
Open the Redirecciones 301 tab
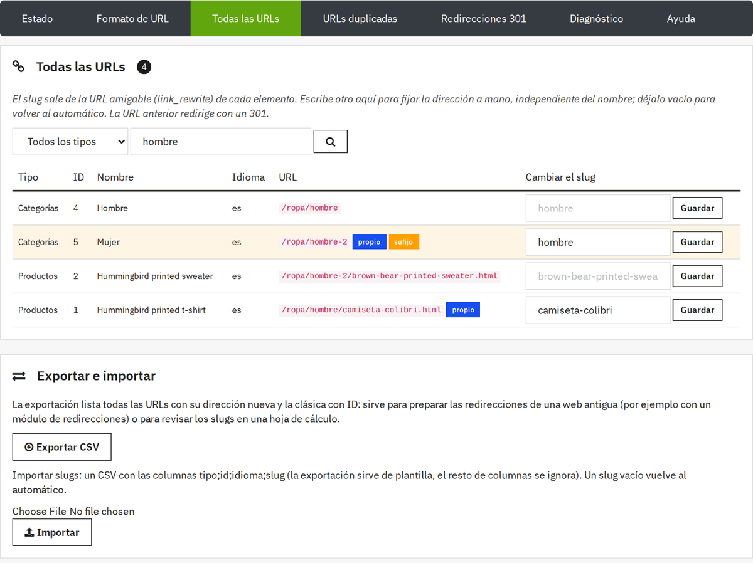click(484, 18)
